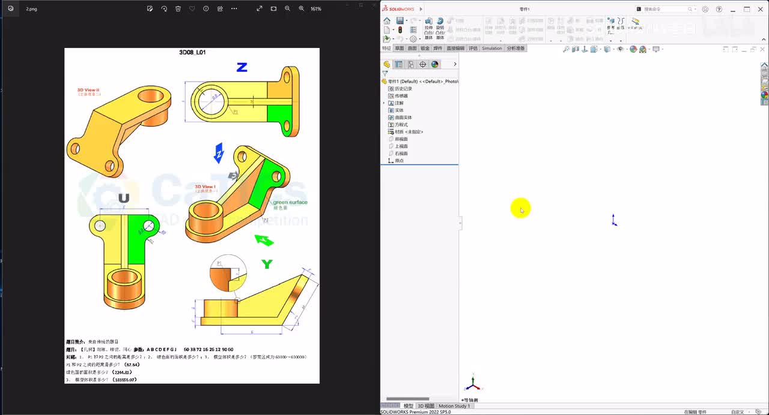Open the SOLIDWORKS Help question icon
The width and height of the screenshot is (769, 415).
click(x=719, y=9)
